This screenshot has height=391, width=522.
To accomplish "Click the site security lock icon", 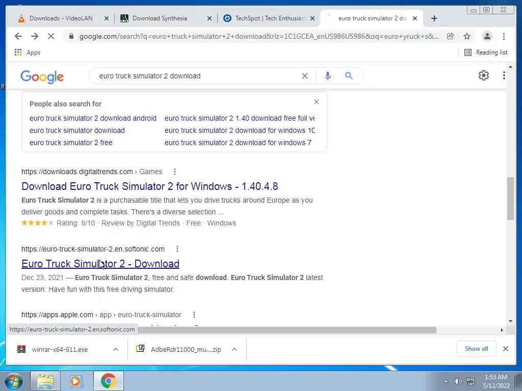I will 71,36.
